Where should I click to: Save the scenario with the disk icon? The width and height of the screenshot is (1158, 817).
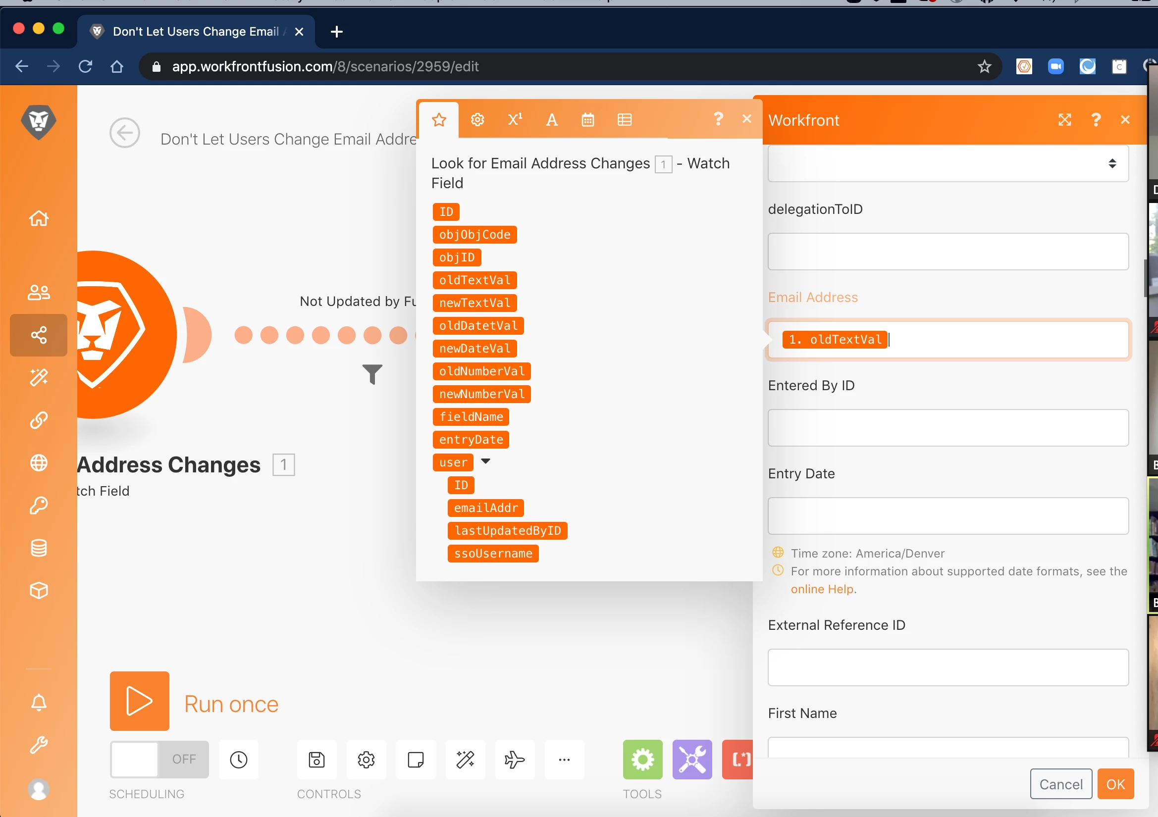pos(316,760)
